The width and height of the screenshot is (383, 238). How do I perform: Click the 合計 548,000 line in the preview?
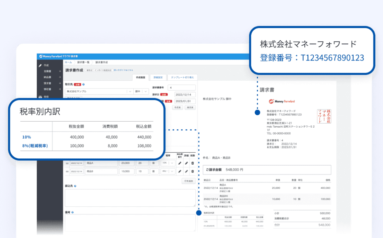coord(302,225)
